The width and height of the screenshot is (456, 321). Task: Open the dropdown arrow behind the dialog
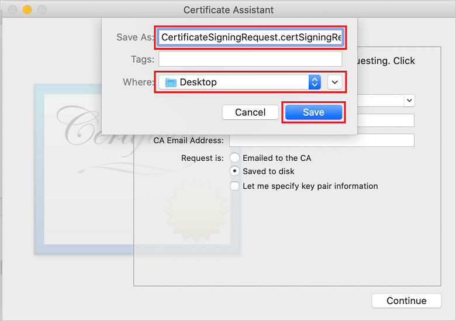[409, 101]
